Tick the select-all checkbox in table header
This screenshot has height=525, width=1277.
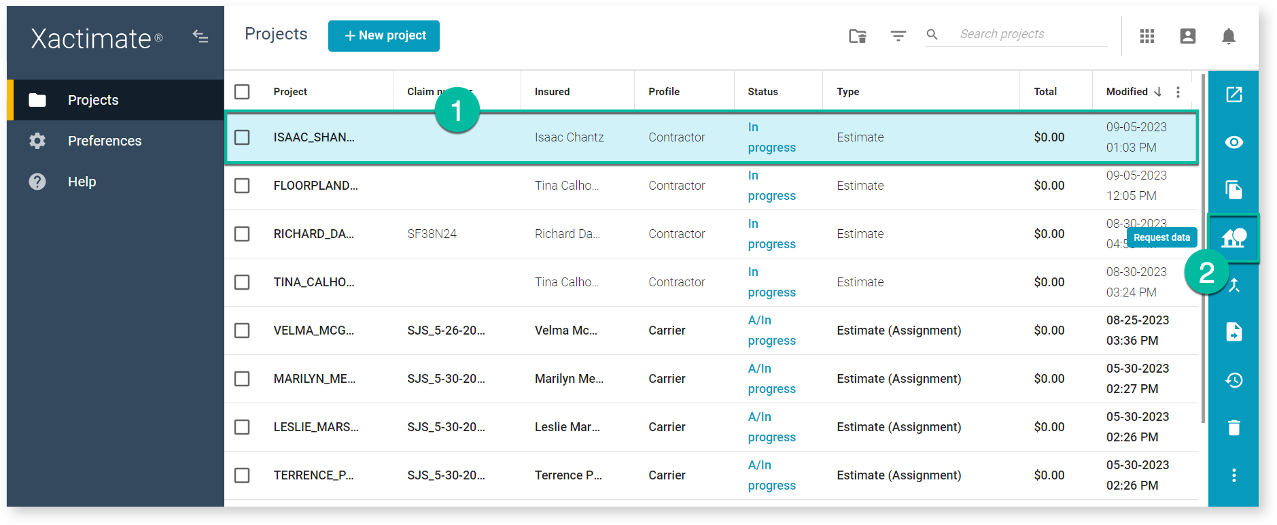coord(242,92)
